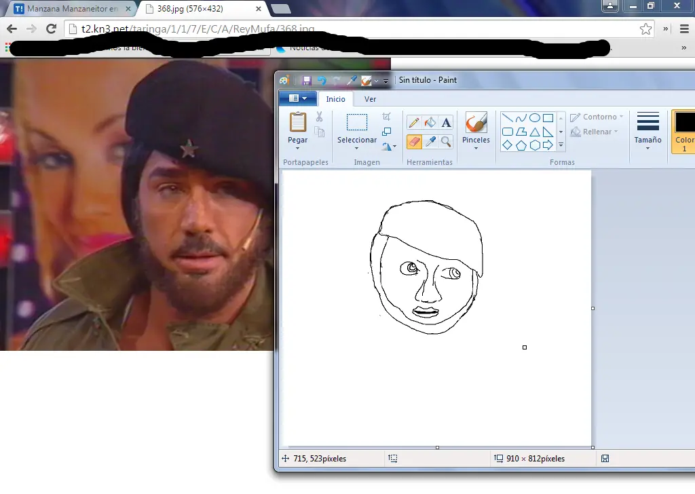Open the Rotate or flip dropdown
This screenshot has height=494, width=695.
pyautogui.click(x=389, y=147)
